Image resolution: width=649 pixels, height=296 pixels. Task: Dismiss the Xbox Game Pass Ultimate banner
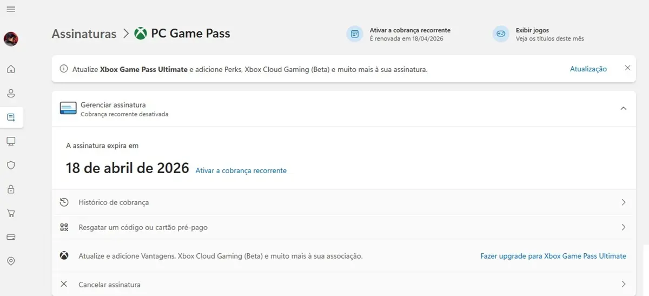pyautogui.click(x=627, y=68)
